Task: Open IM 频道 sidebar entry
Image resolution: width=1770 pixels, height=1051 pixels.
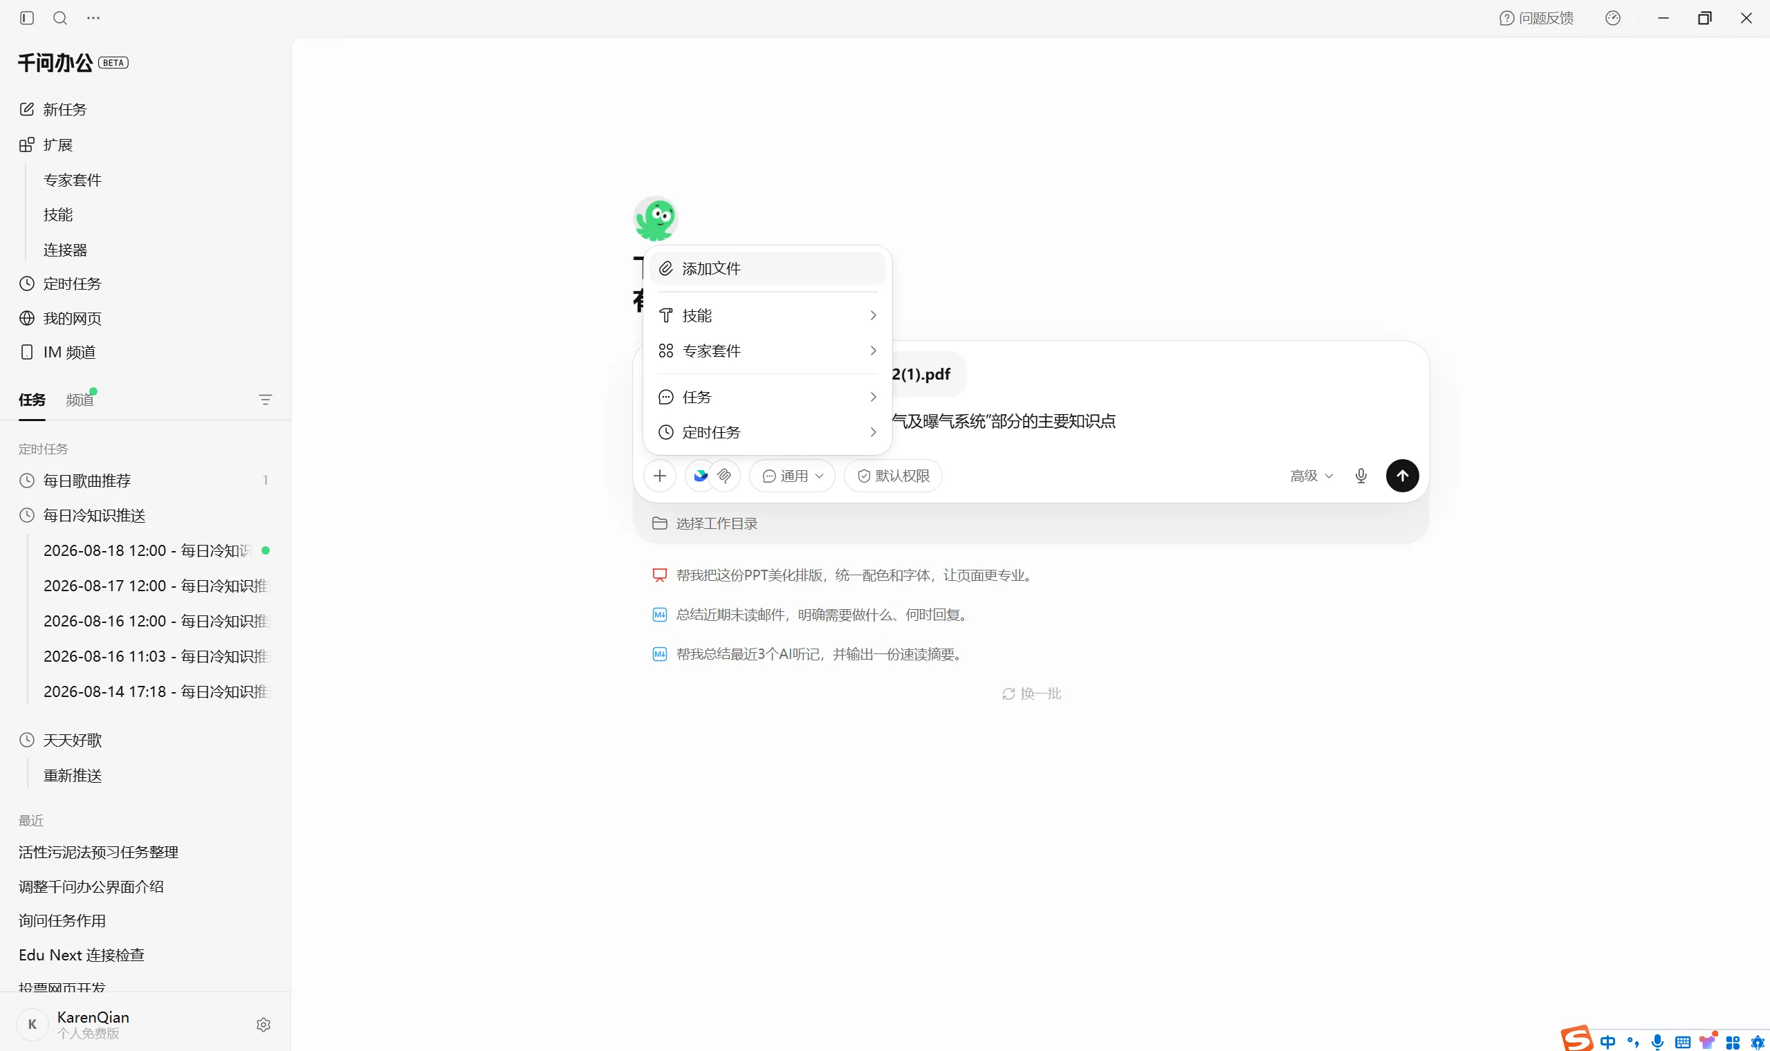Action: 58,352
